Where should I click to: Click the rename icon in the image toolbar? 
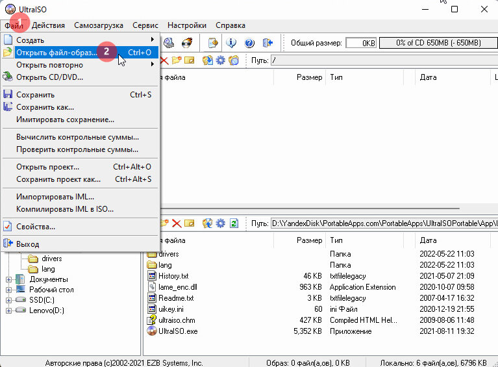[x=190, y=60]
